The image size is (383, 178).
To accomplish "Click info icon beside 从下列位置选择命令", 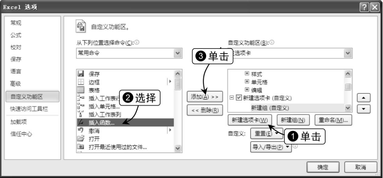I will click(137, 42).
